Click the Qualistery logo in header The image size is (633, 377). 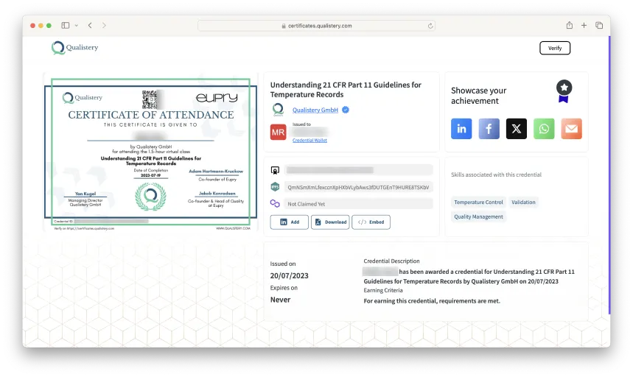tap(74, 48)
